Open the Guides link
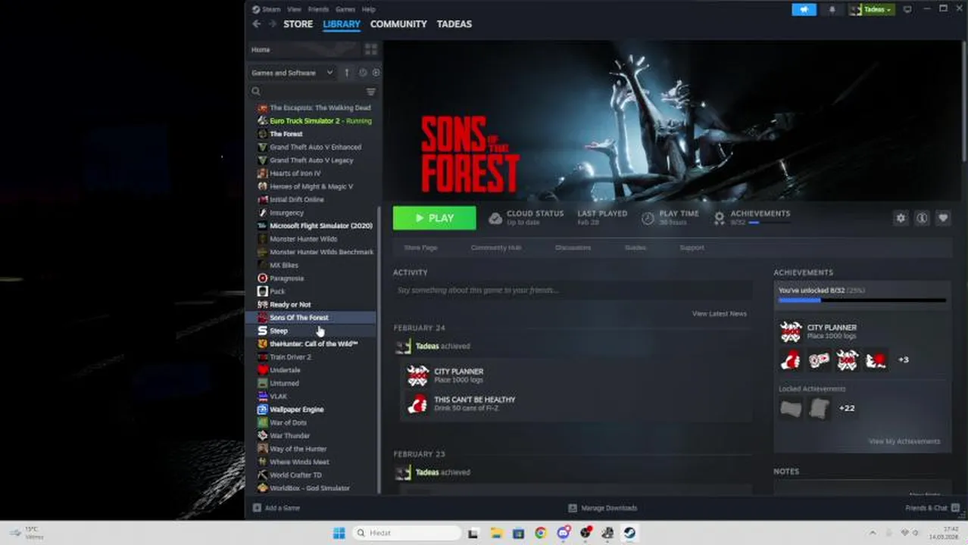The image size is (968, 545). (635, 248)
